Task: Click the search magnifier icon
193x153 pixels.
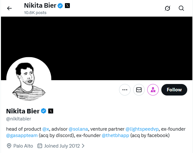Action: coord(181,8)
